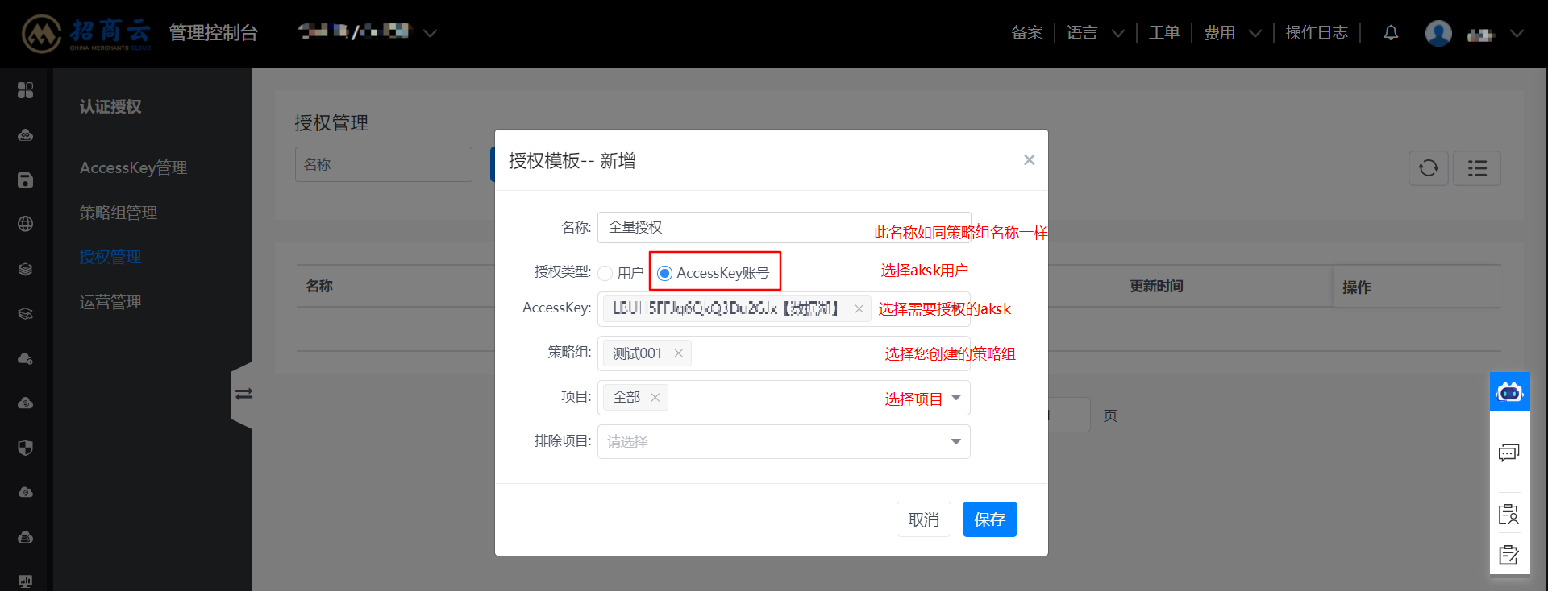
Task: Click the edit note icon on right panel
Action: click(1508, 555)
